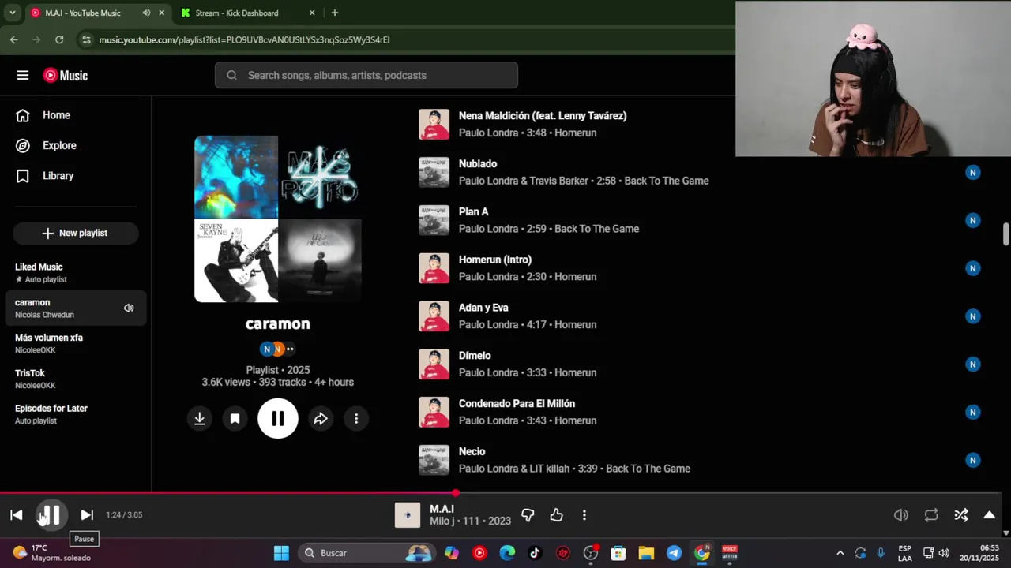Like the M.A.I song

[x=557, y=515]
